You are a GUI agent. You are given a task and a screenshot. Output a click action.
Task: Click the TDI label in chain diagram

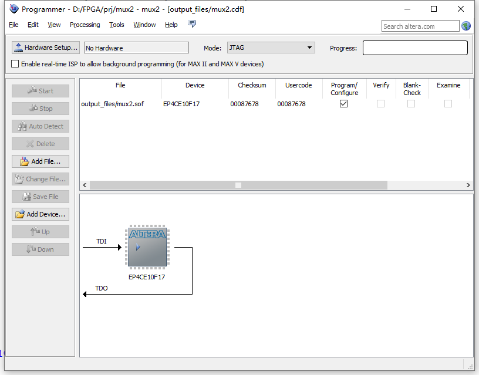pos(101,241)
